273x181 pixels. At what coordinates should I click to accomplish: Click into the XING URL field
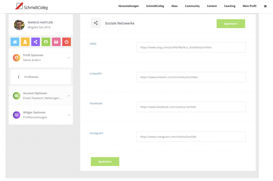coord(191,47)
